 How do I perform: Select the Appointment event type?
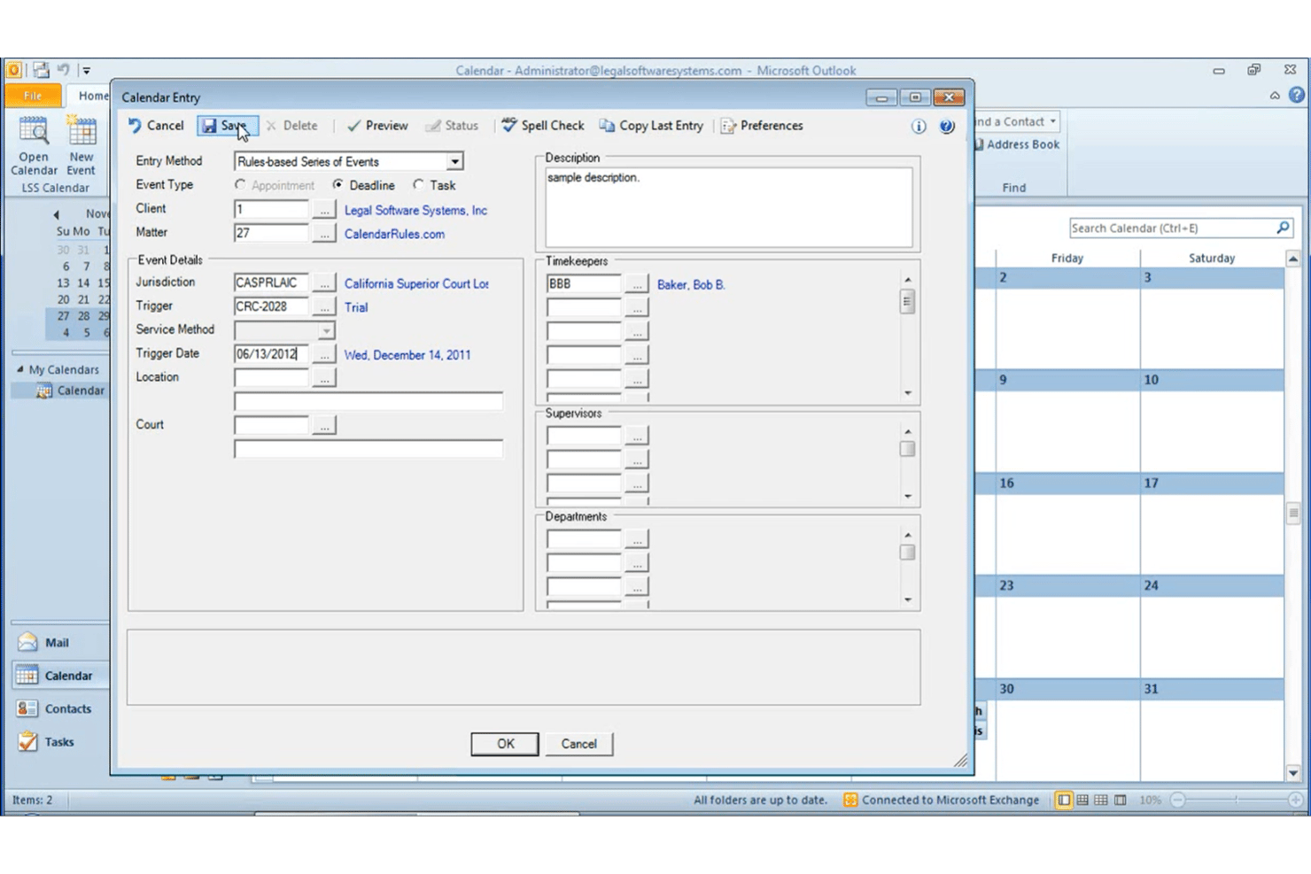(x=240, y=185)
